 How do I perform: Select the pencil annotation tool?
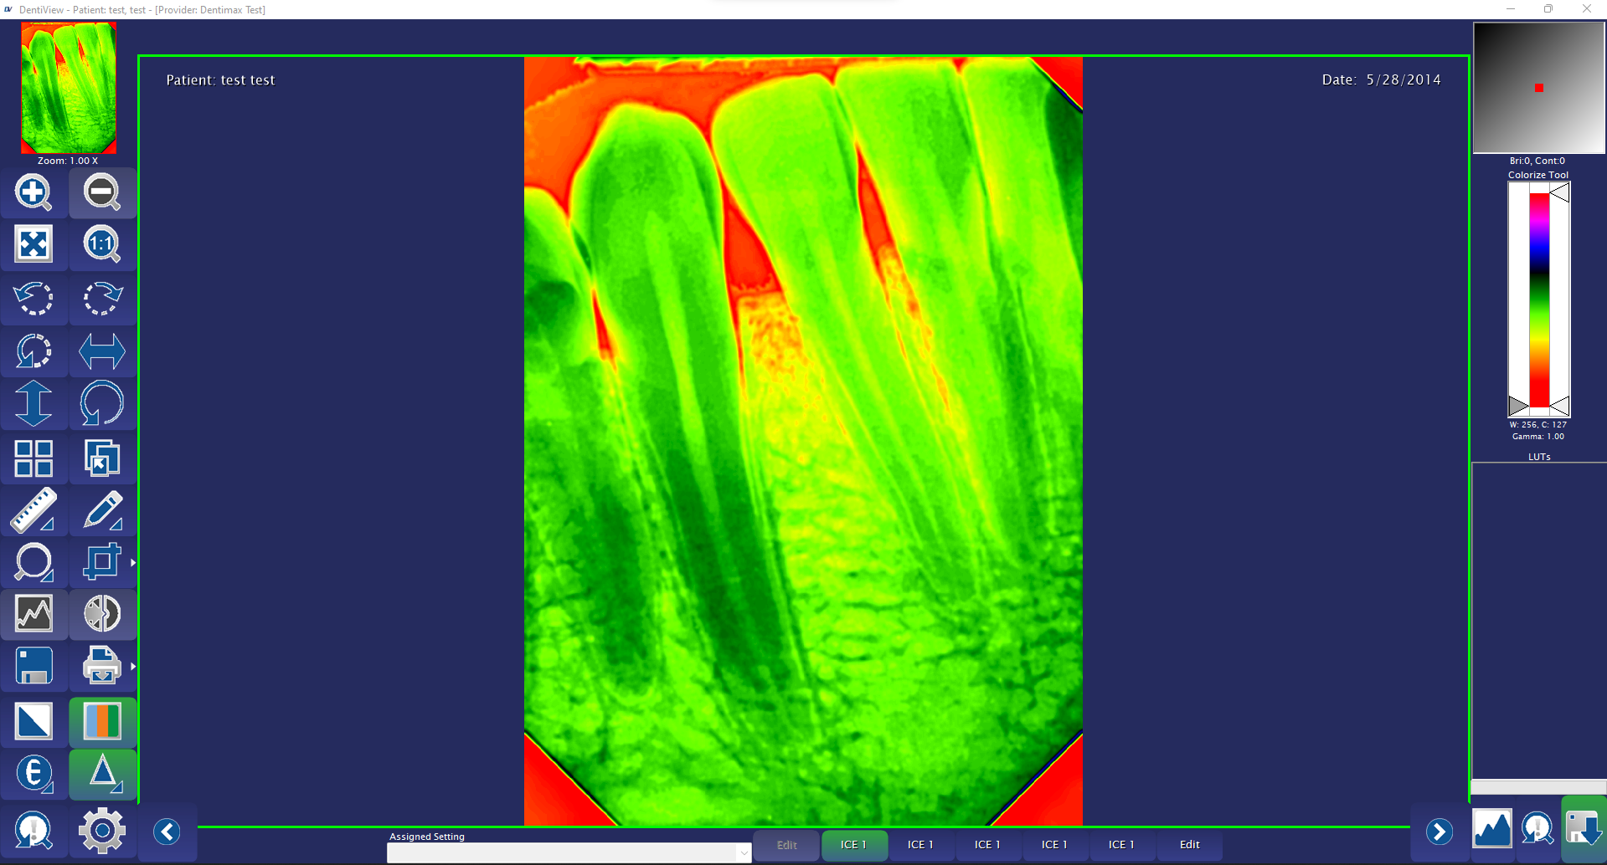pos(102,510)
